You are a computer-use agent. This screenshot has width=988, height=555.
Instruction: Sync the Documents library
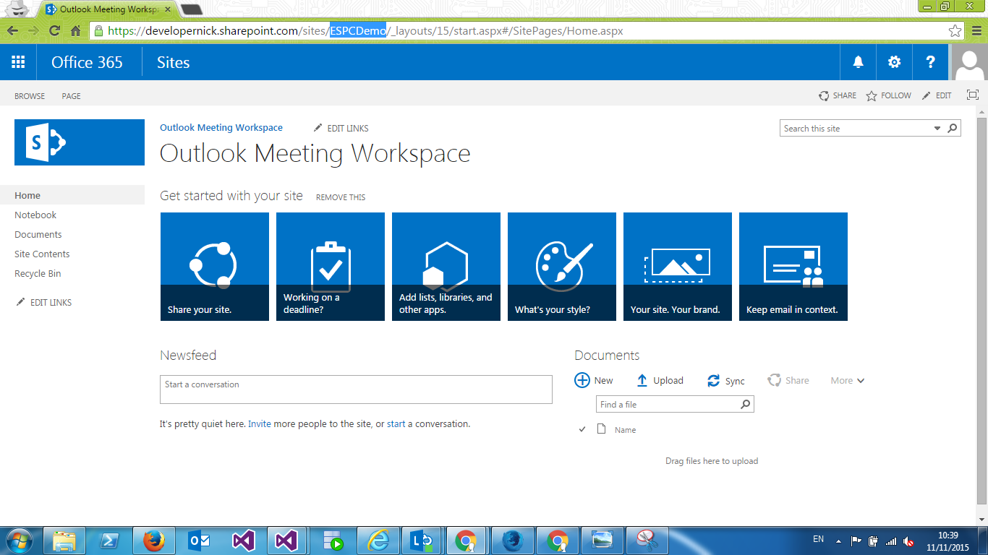coord(726,381)
